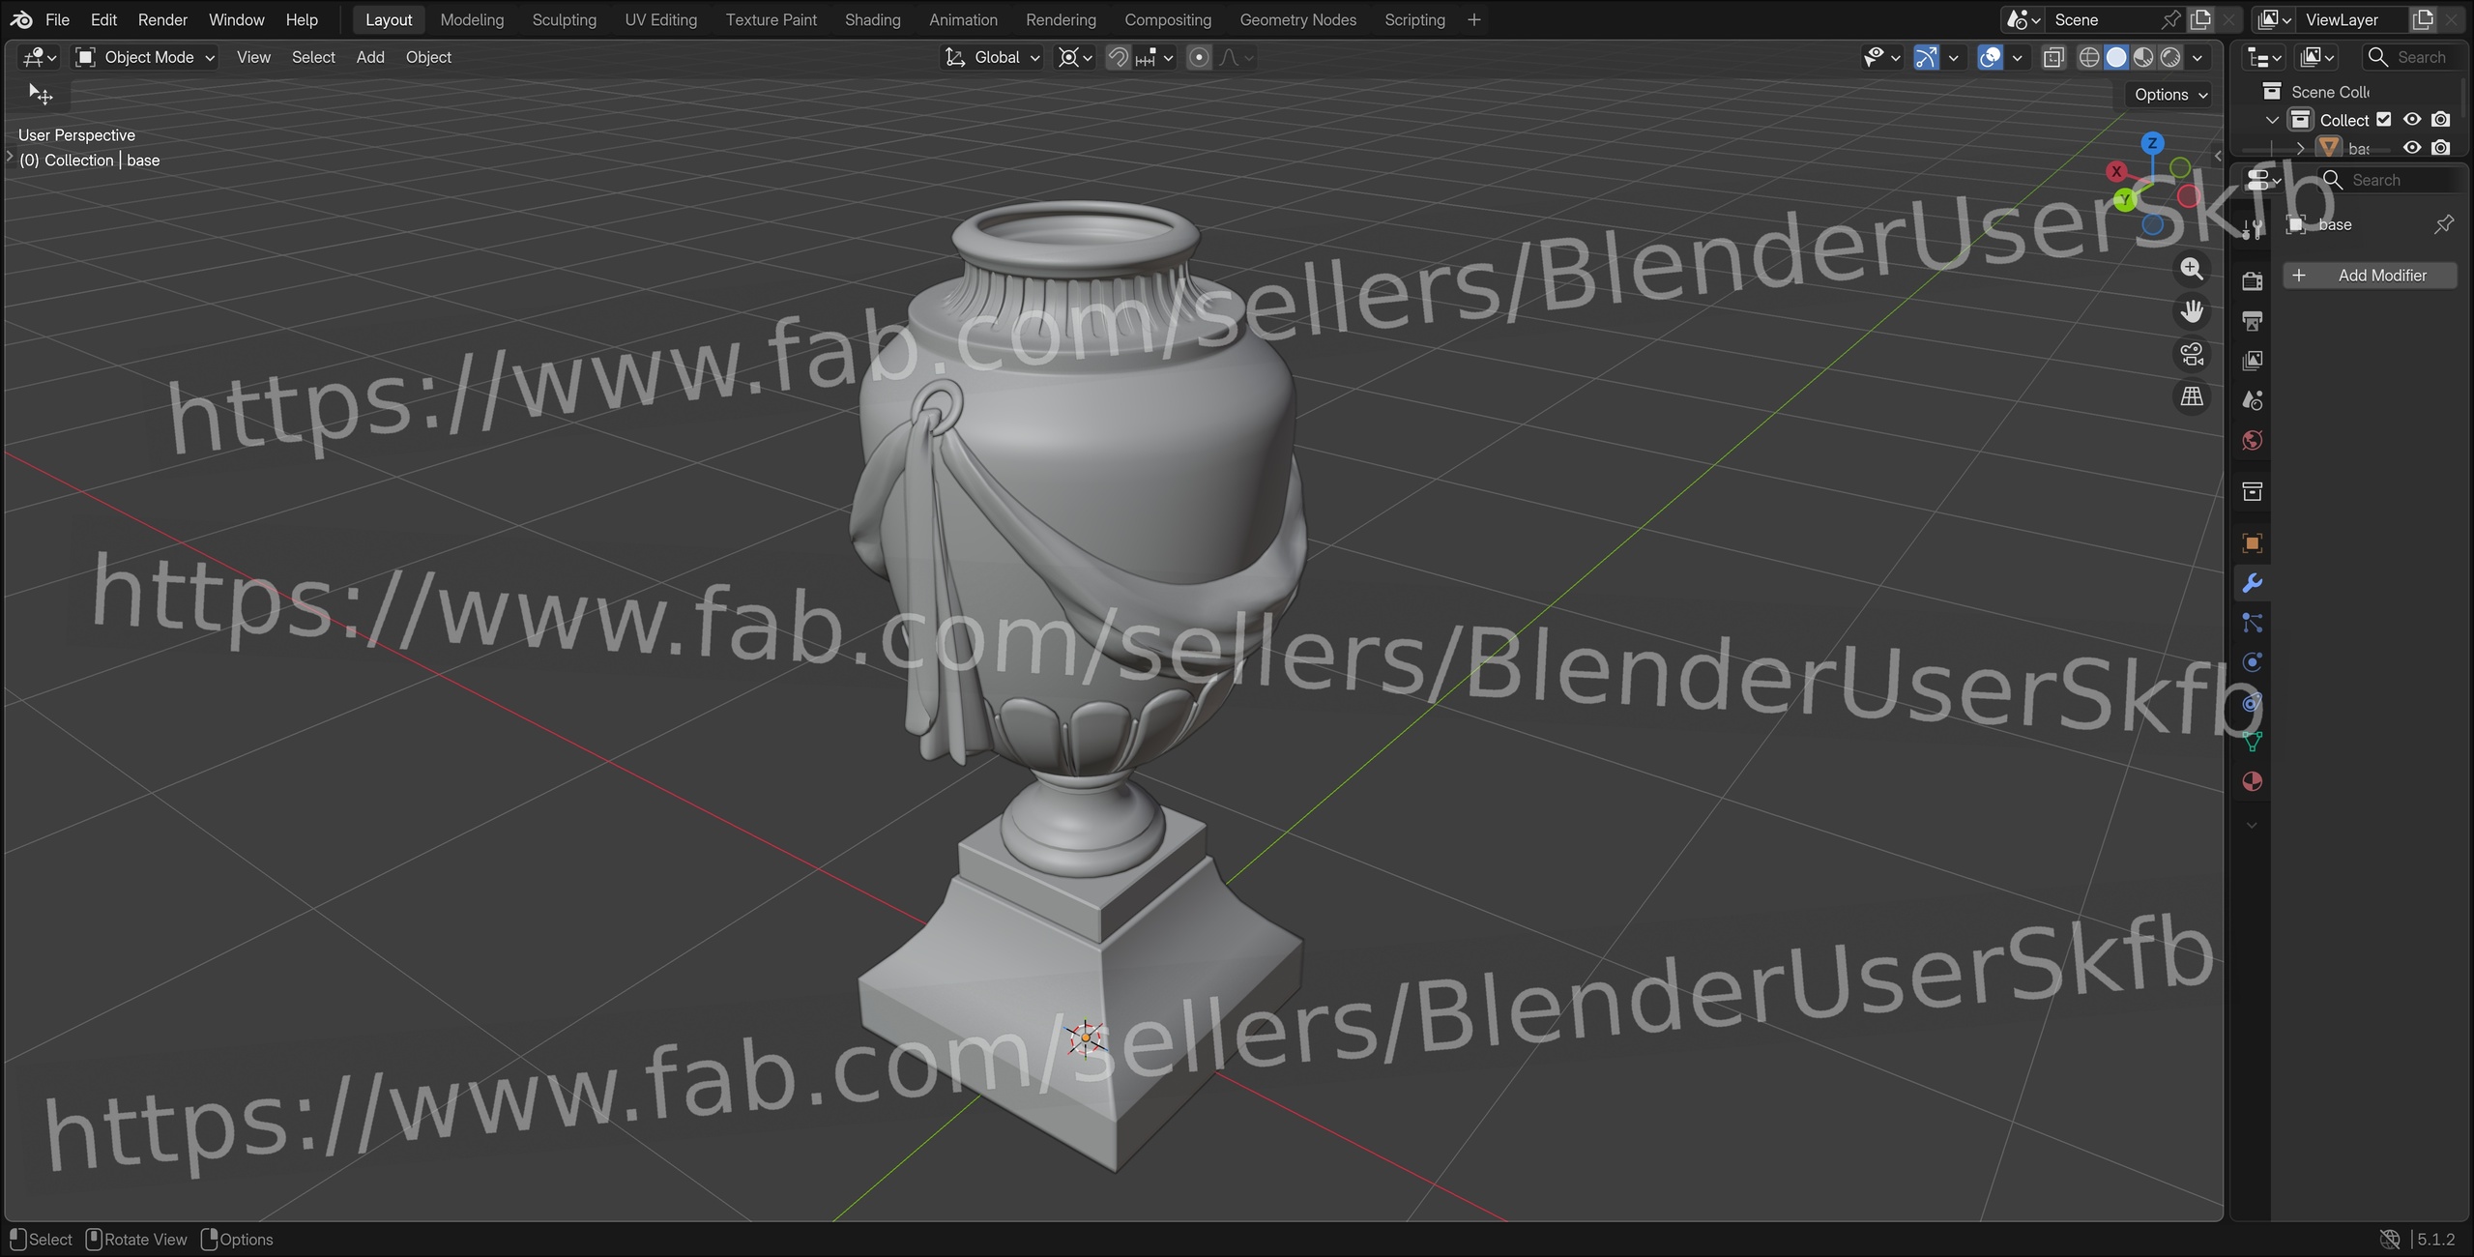Open the Scene properties tab
The width and height of the screenshot is (2474, 1257).
[x=2252, y=400]
